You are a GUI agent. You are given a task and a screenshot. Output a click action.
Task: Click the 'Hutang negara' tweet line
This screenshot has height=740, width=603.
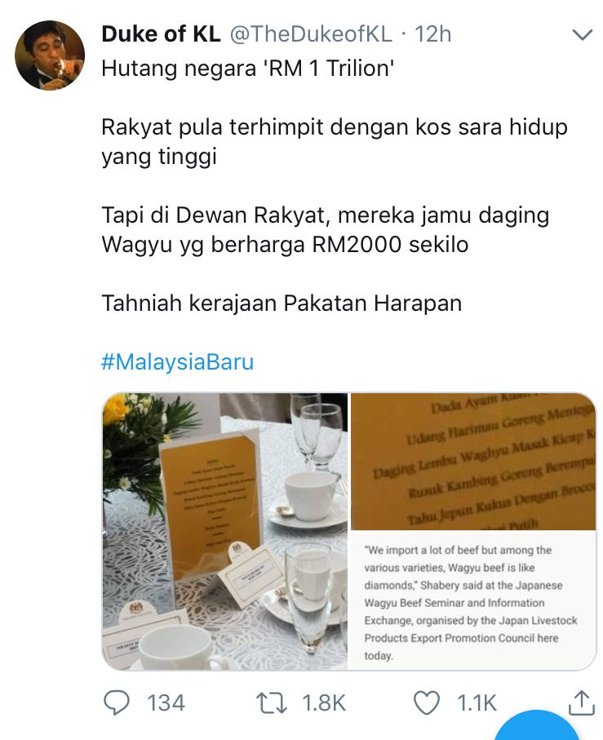click(248, 69)
